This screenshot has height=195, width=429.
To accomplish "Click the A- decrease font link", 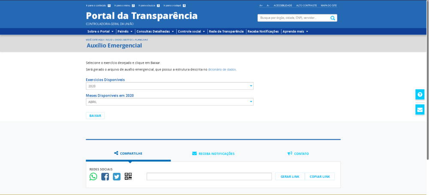I will tap(268, 6).
